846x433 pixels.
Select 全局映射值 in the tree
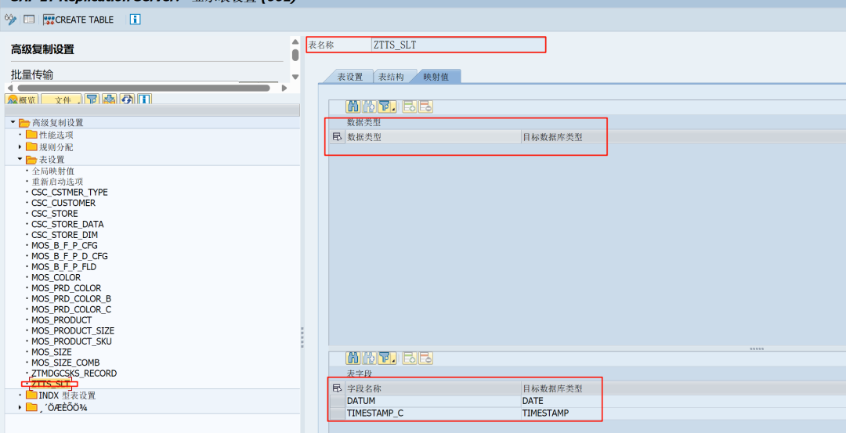53,171
